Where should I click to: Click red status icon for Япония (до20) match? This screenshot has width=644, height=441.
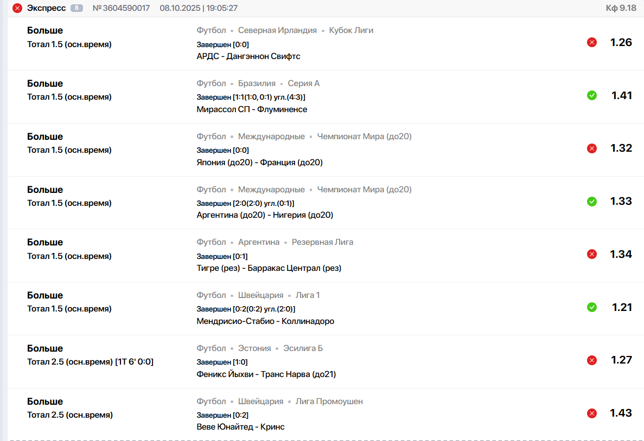click(592, 148)
